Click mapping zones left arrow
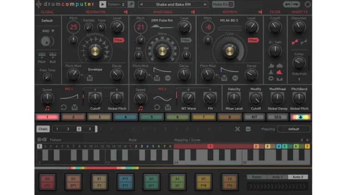Screen dimensions: 347x195 pos(301,140)
